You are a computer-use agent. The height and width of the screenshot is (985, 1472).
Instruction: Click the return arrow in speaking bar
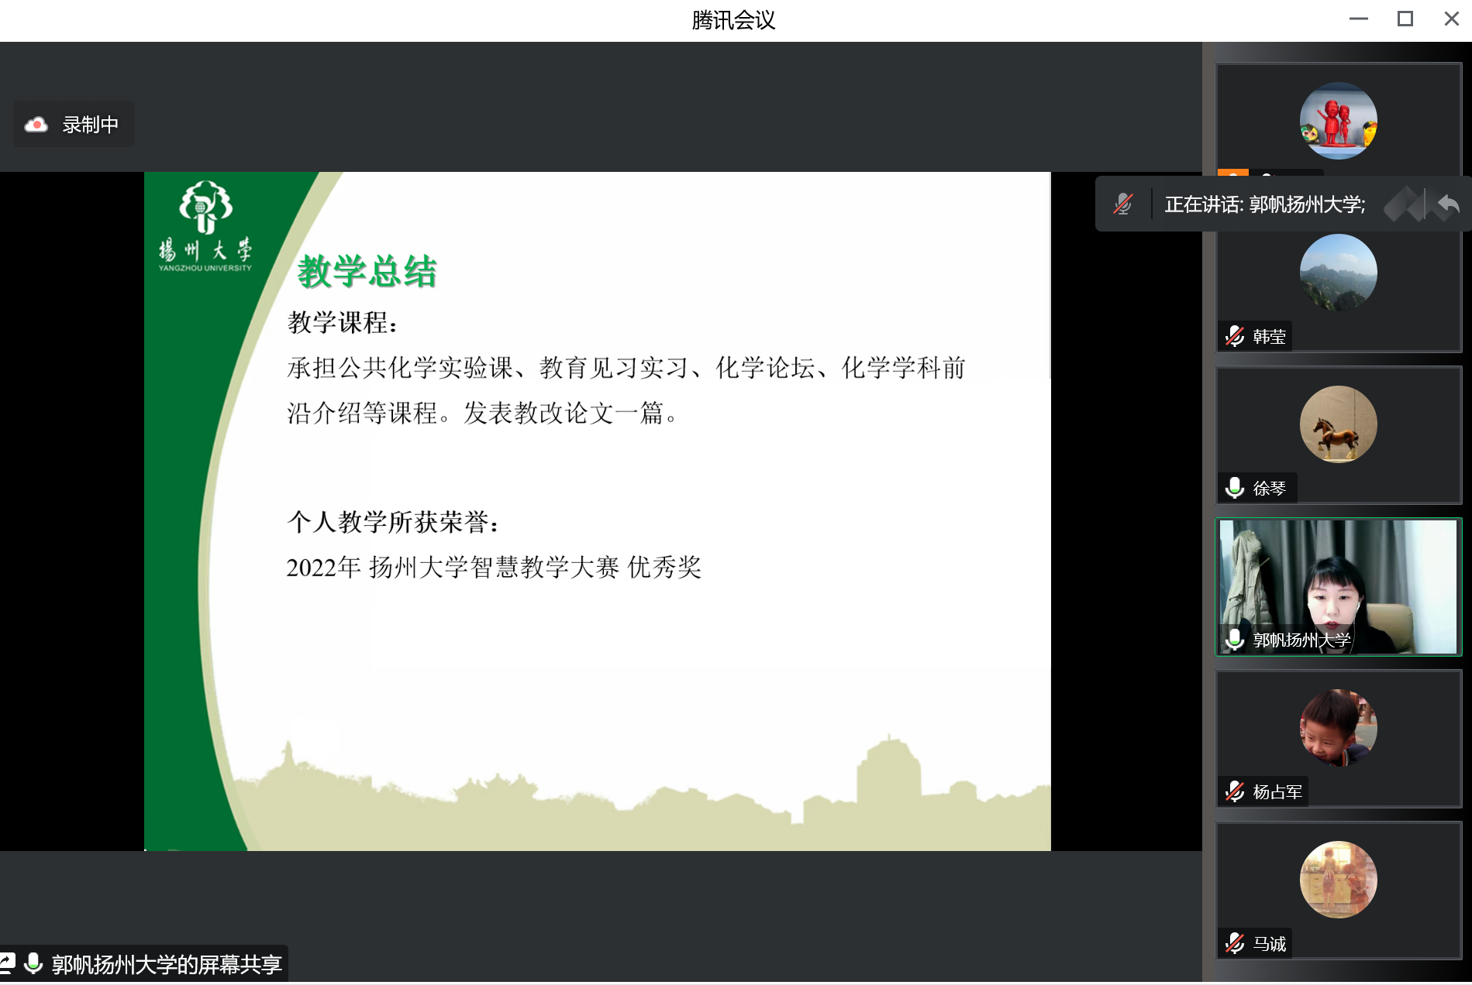[1448, 204]
